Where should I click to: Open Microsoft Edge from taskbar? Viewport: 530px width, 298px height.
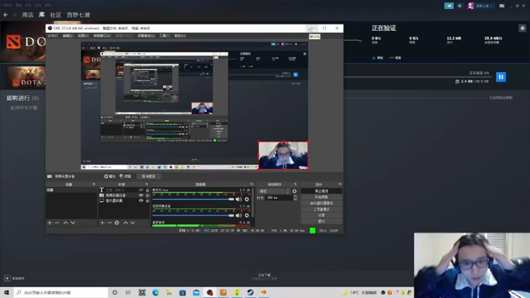(156, 293)
